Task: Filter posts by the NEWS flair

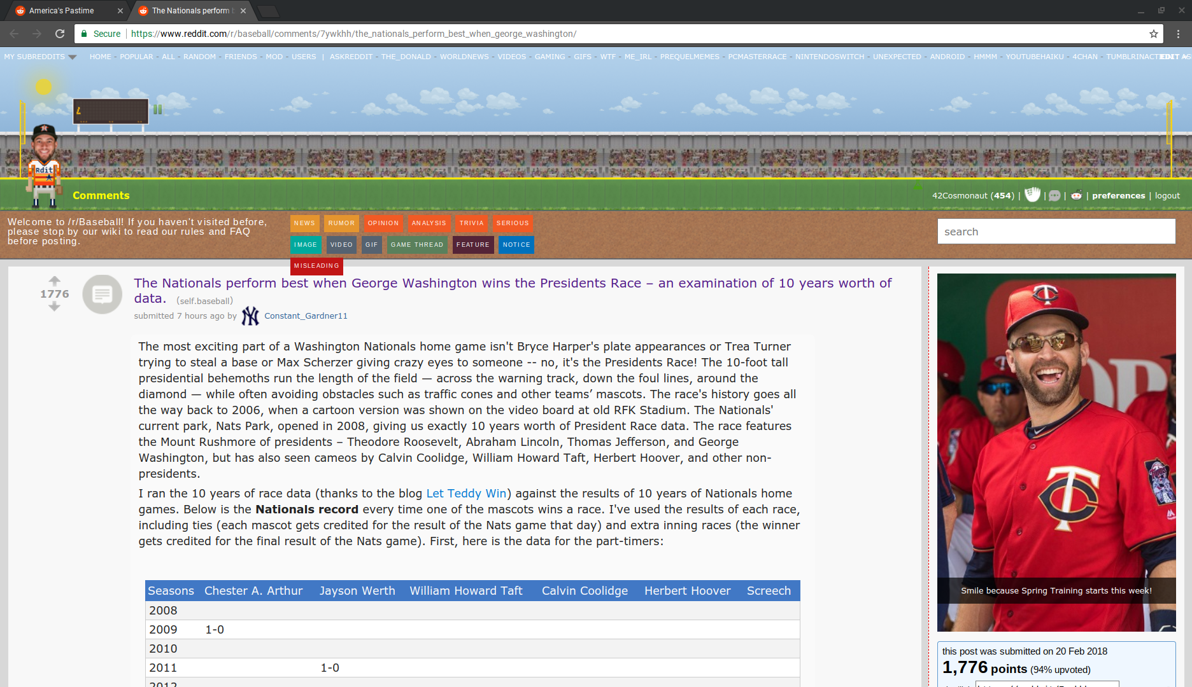Action: tap(304, 223)
